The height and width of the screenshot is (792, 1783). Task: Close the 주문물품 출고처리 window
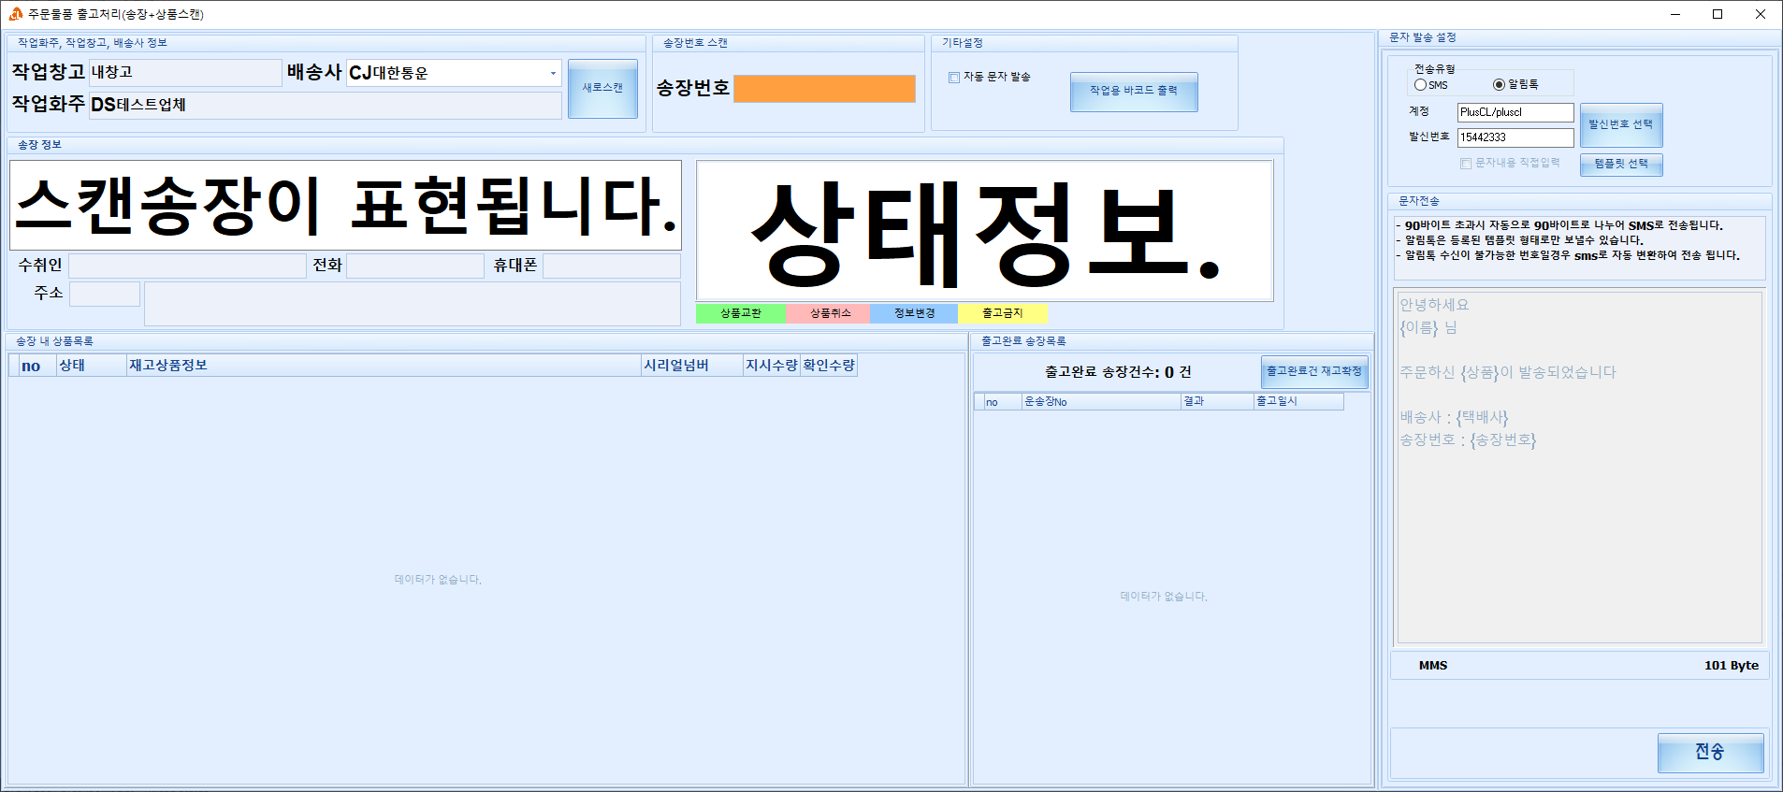(1761, 14)
